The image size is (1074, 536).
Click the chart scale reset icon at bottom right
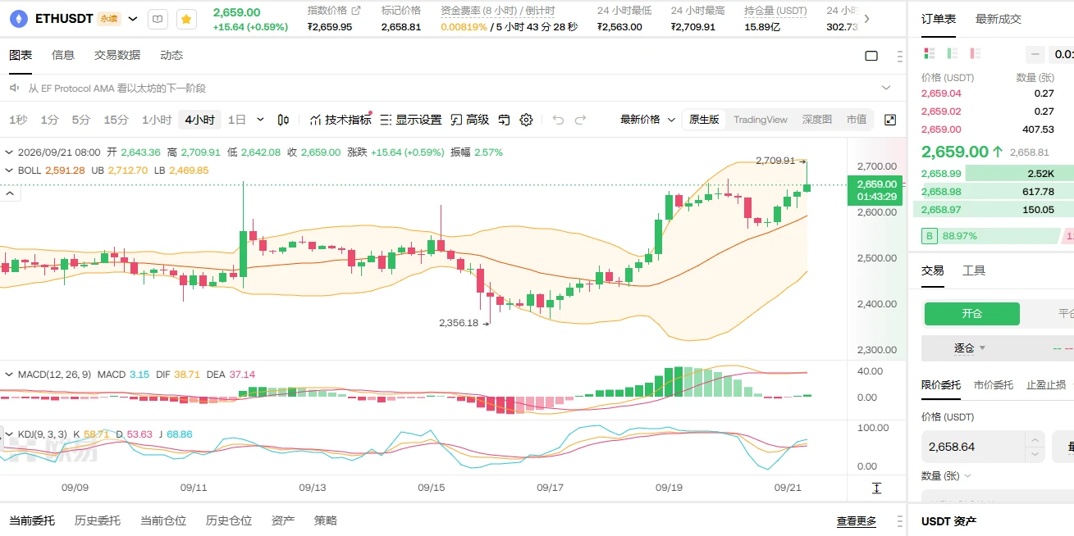876,488
